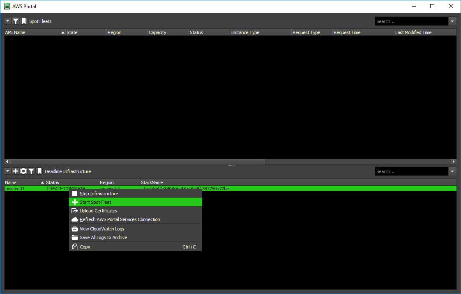Click the Spot Fleets bookmark icon
This screenshot has width=461, height=294.
(23, 21)
